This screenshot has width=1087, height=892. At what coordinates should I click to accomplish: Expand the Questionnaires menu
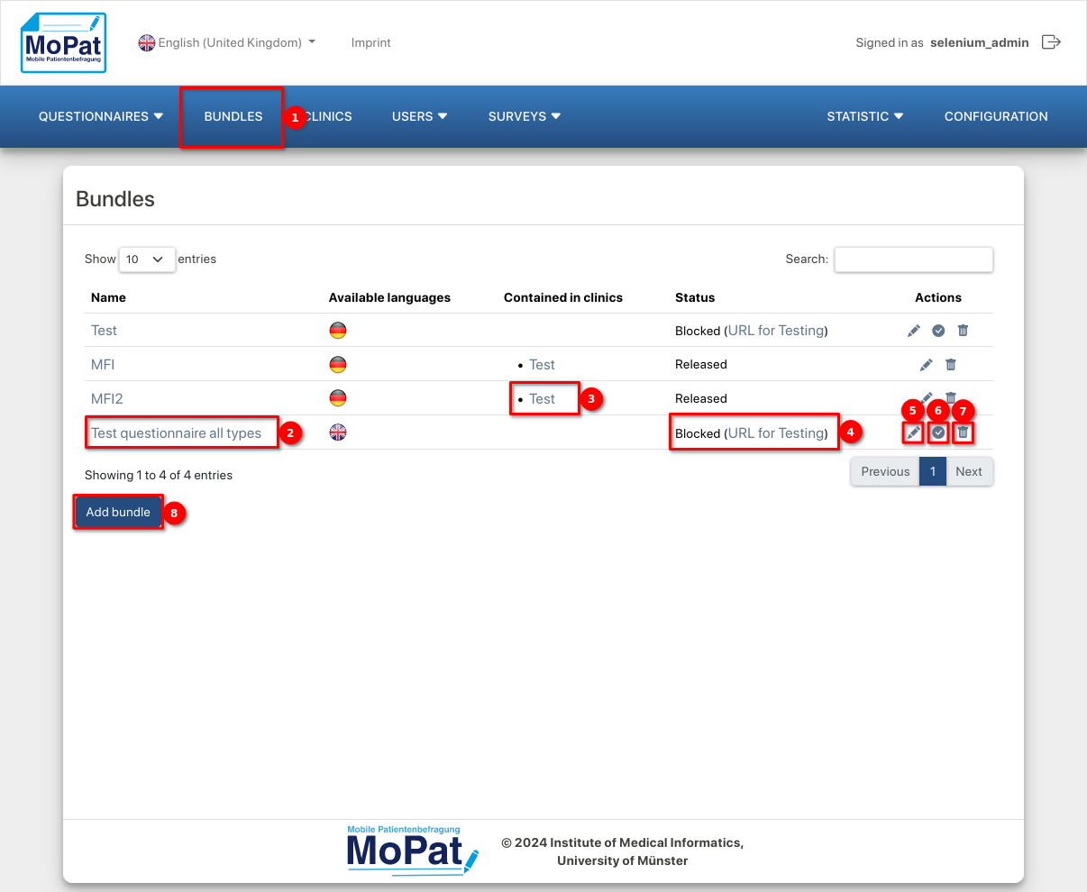(x=100, y=116)
